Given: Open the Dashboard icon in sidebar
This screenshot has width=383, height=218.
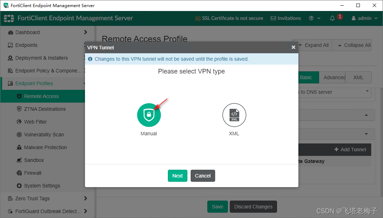Looking at the screenshot, I should tap(11, 32).
